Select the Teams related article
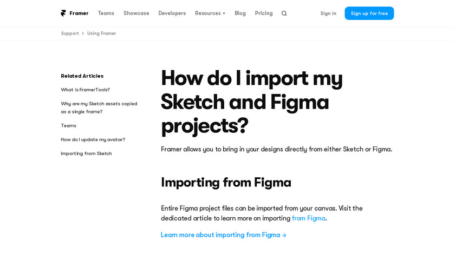The width and height of the screenshot is (455, 255). 68,125
